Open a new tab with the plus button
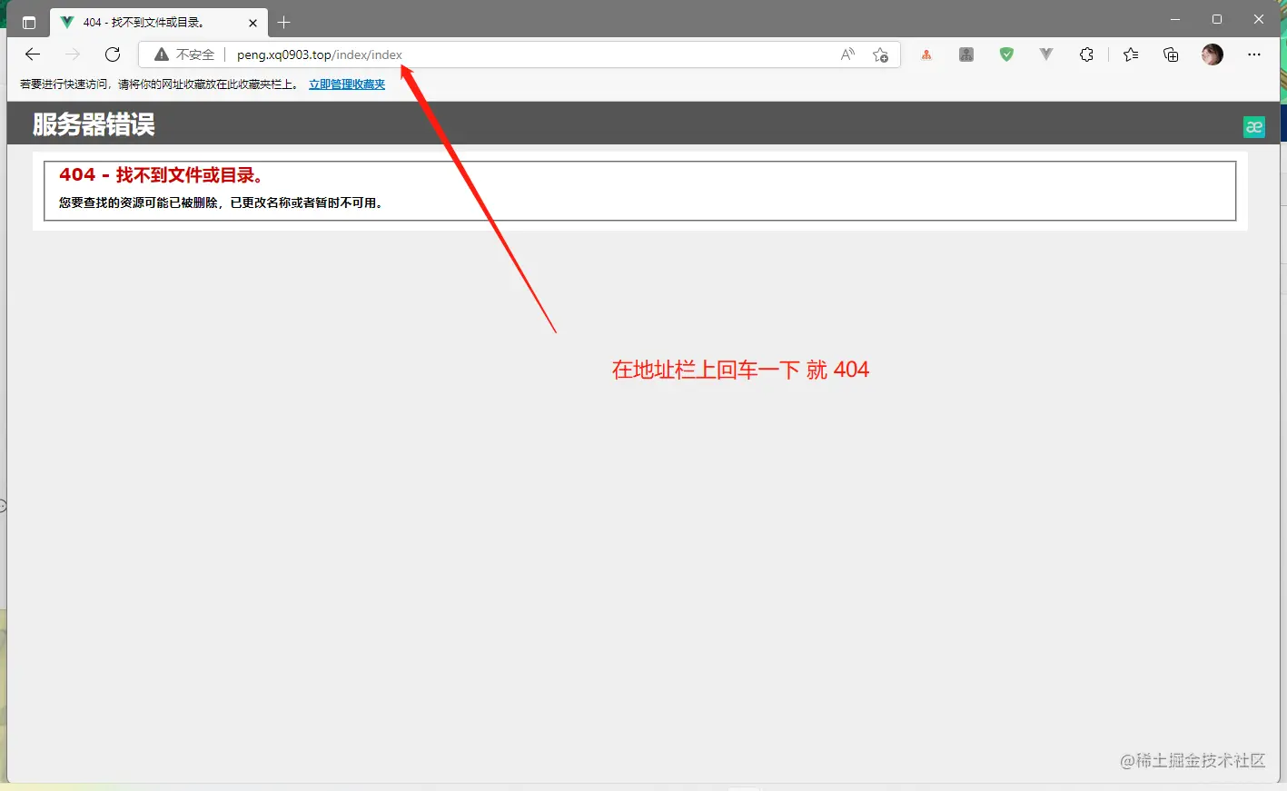 tap(283, 22)
